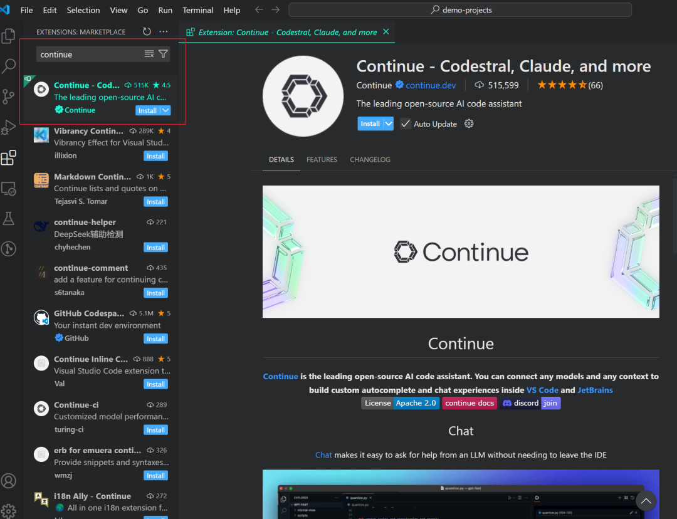Open the Search view in activity bar

coord(9,66)
